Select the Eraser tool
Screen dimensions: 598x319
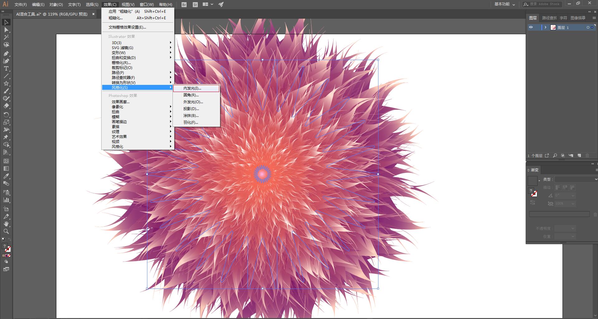(6, 106)
